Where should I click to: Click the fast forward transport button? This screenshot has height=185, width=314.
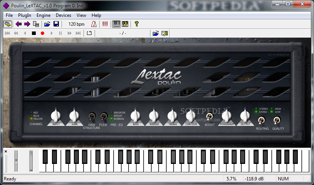(x=69, y=33)
